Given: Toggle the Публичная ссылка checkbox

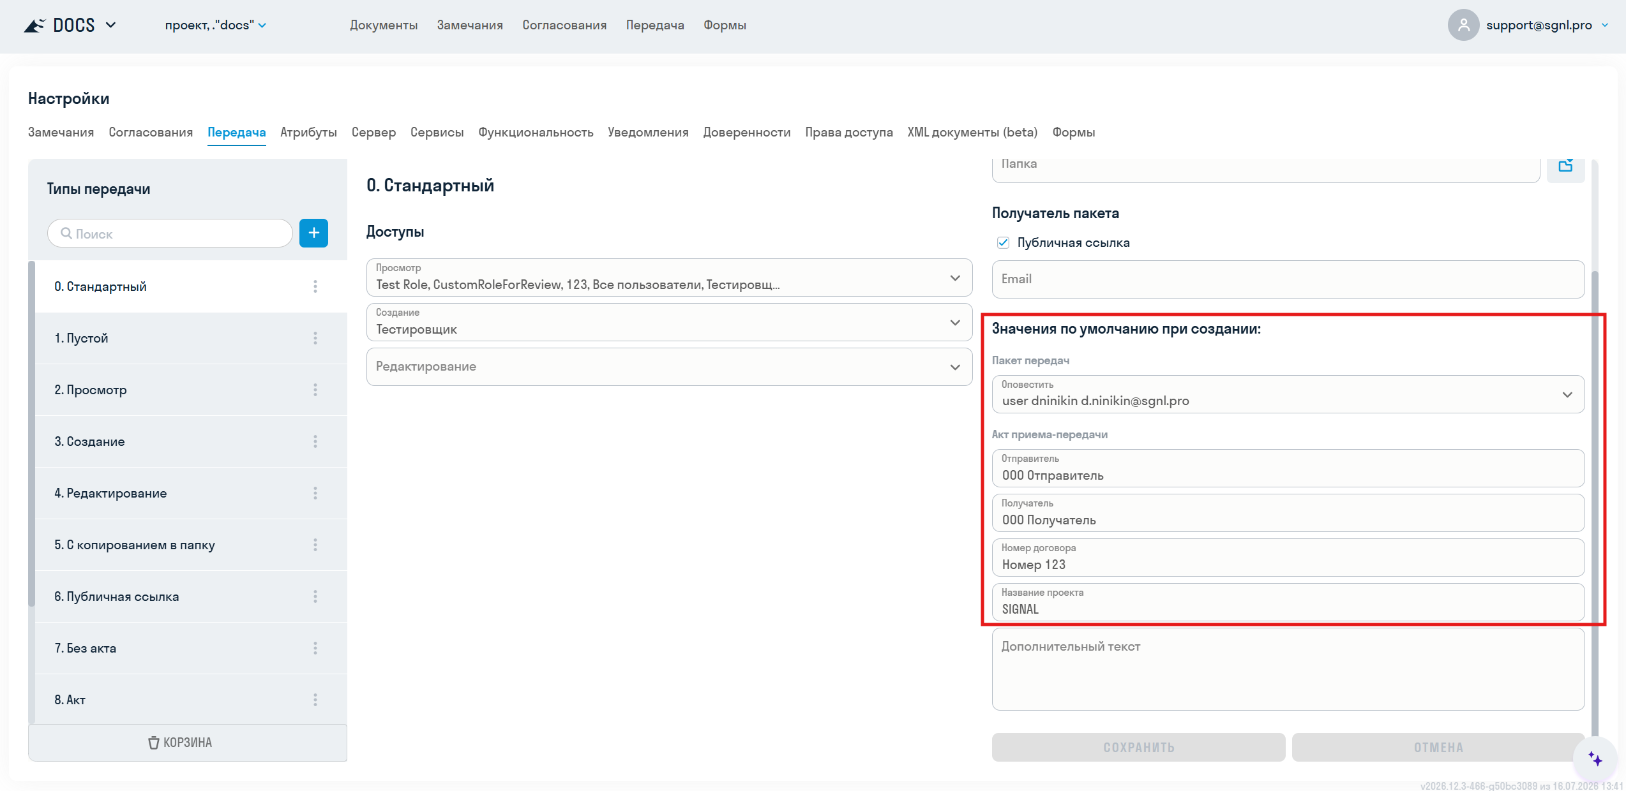Looking at the screenshot, I should click(x=1003, y=242).
